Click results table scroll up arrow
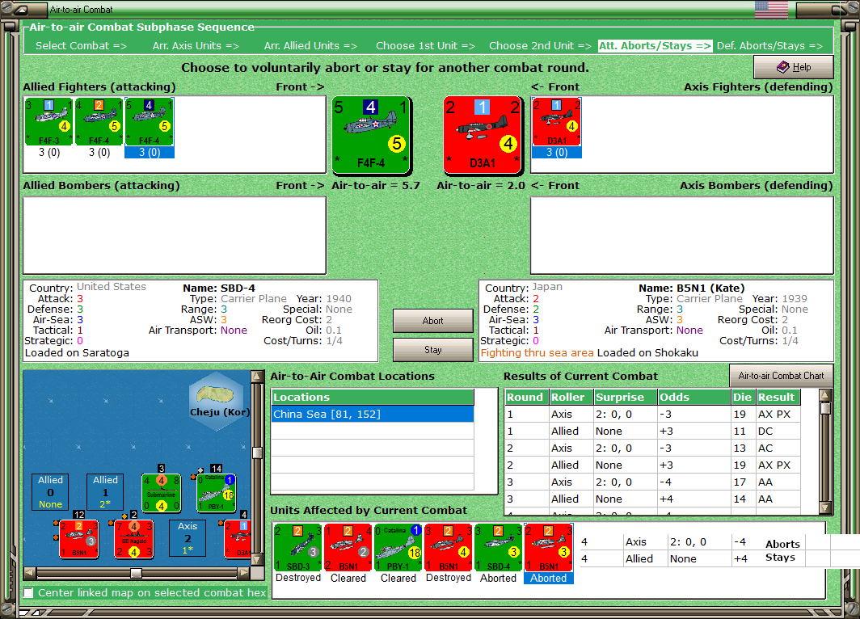860x619 pixels. coord(825,395)
